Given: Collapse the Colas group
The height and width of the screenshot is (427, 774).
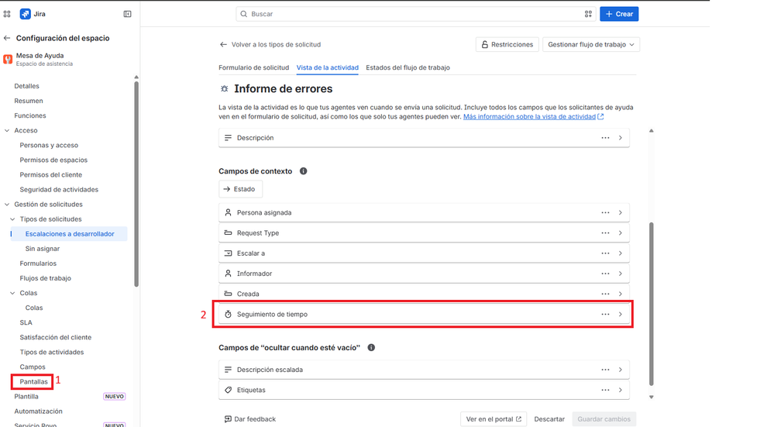Looking at the screenshot, I should pos(12,293).
